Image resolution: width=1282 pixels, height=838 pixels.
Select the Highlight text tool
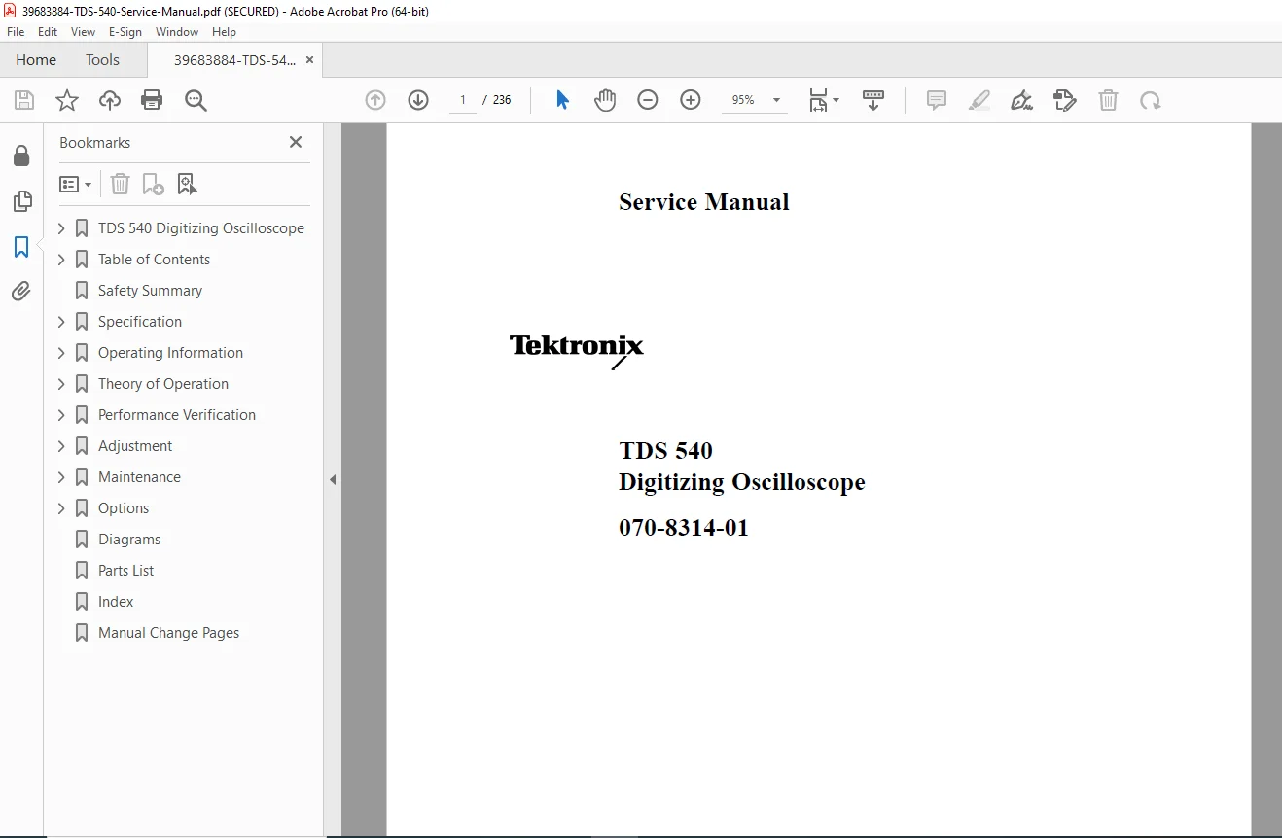pos(979,100)
